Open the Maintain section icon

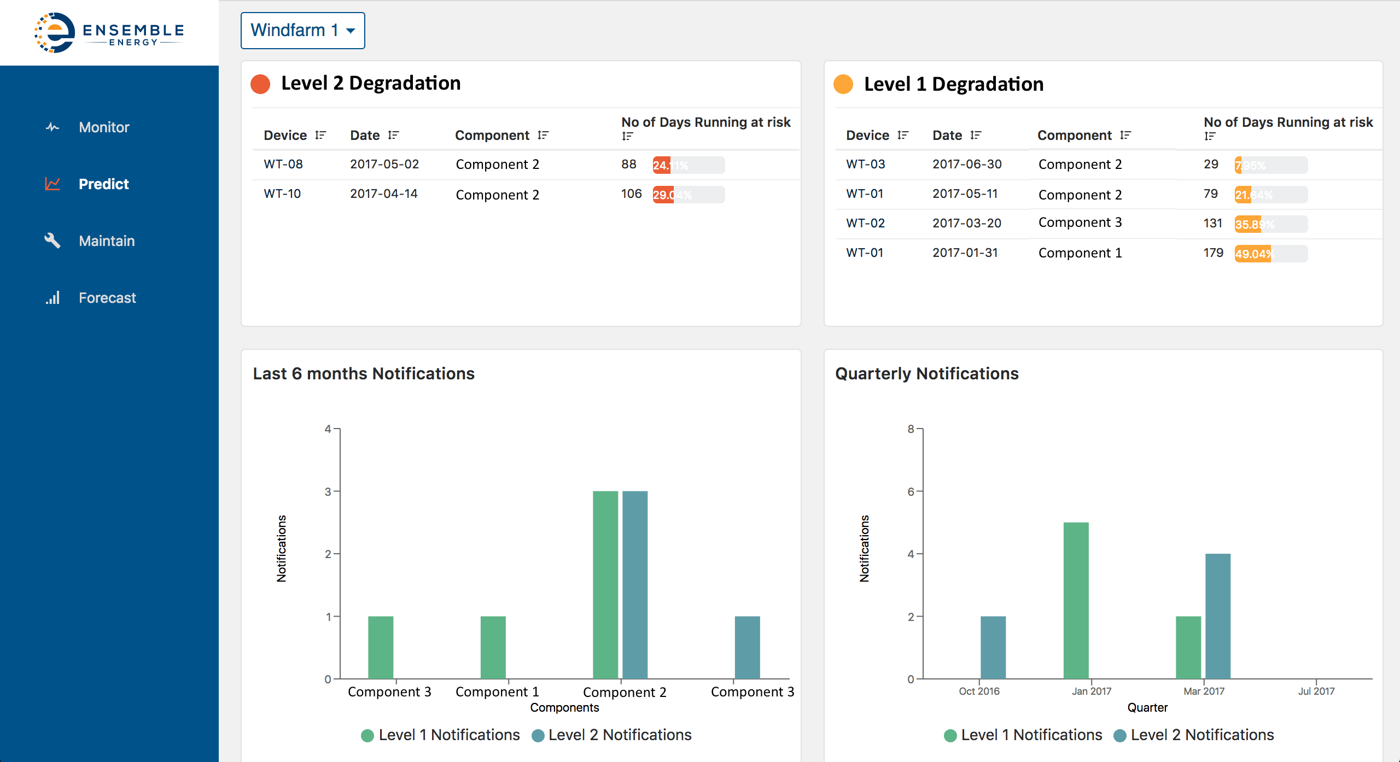pyautogui.click(x=51, y=240)
